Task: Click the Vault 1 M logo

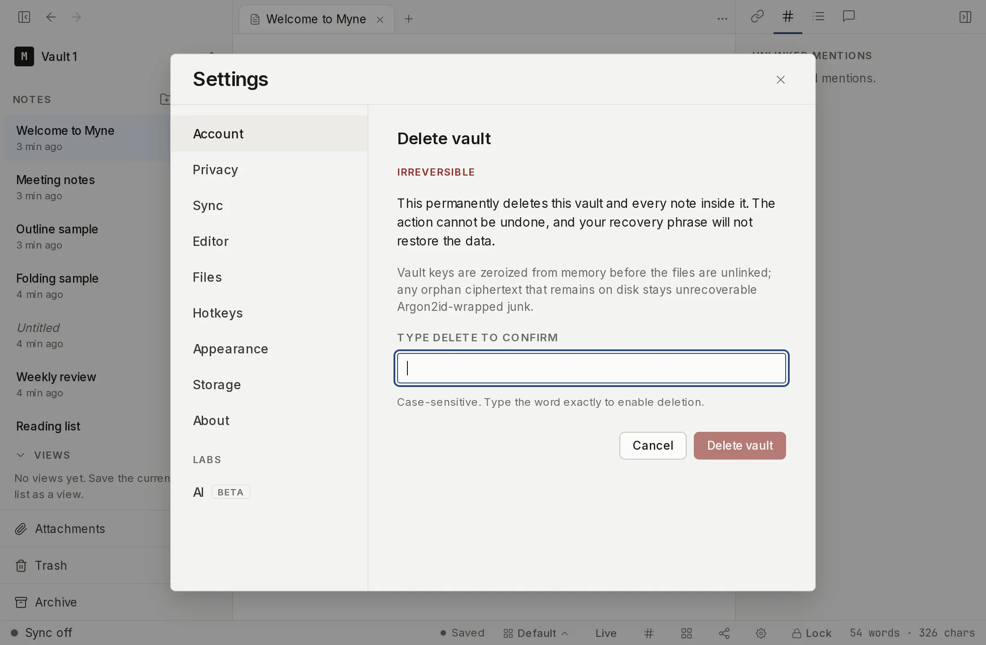Action: [24, 56]
